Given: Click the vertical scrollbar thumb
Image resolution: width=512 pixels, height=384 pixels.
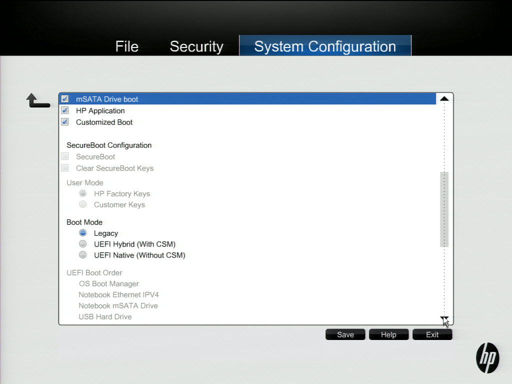Looking at the screenshot, I should tap(444, 209).
